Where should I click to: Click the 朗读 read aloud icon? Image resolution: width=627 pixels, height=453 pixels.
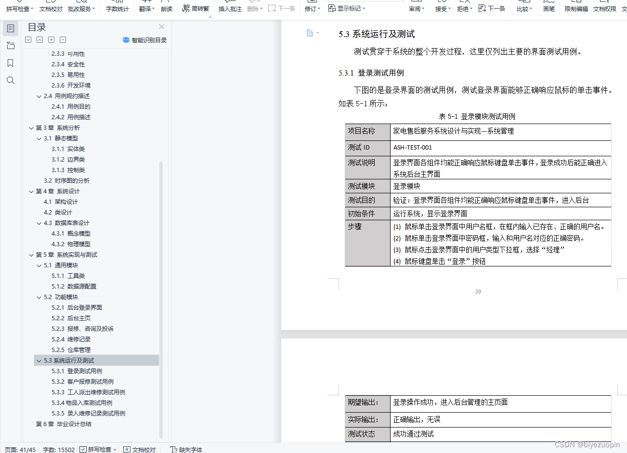167,9
